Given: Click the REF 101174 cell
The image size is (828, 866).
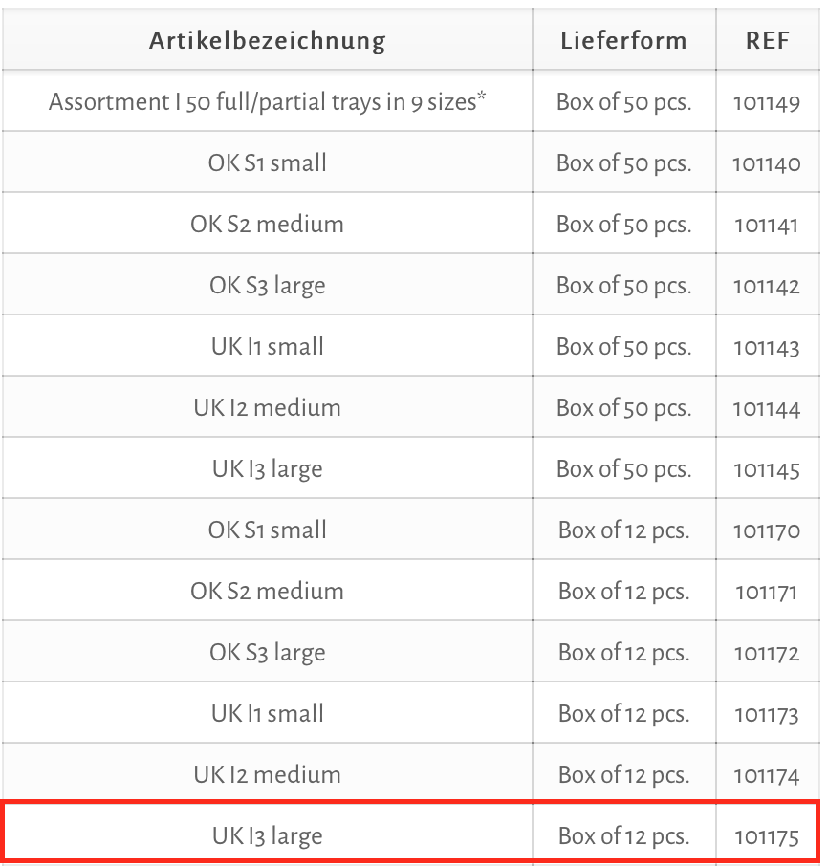Looking at the screenshot, I should point(768,774).
